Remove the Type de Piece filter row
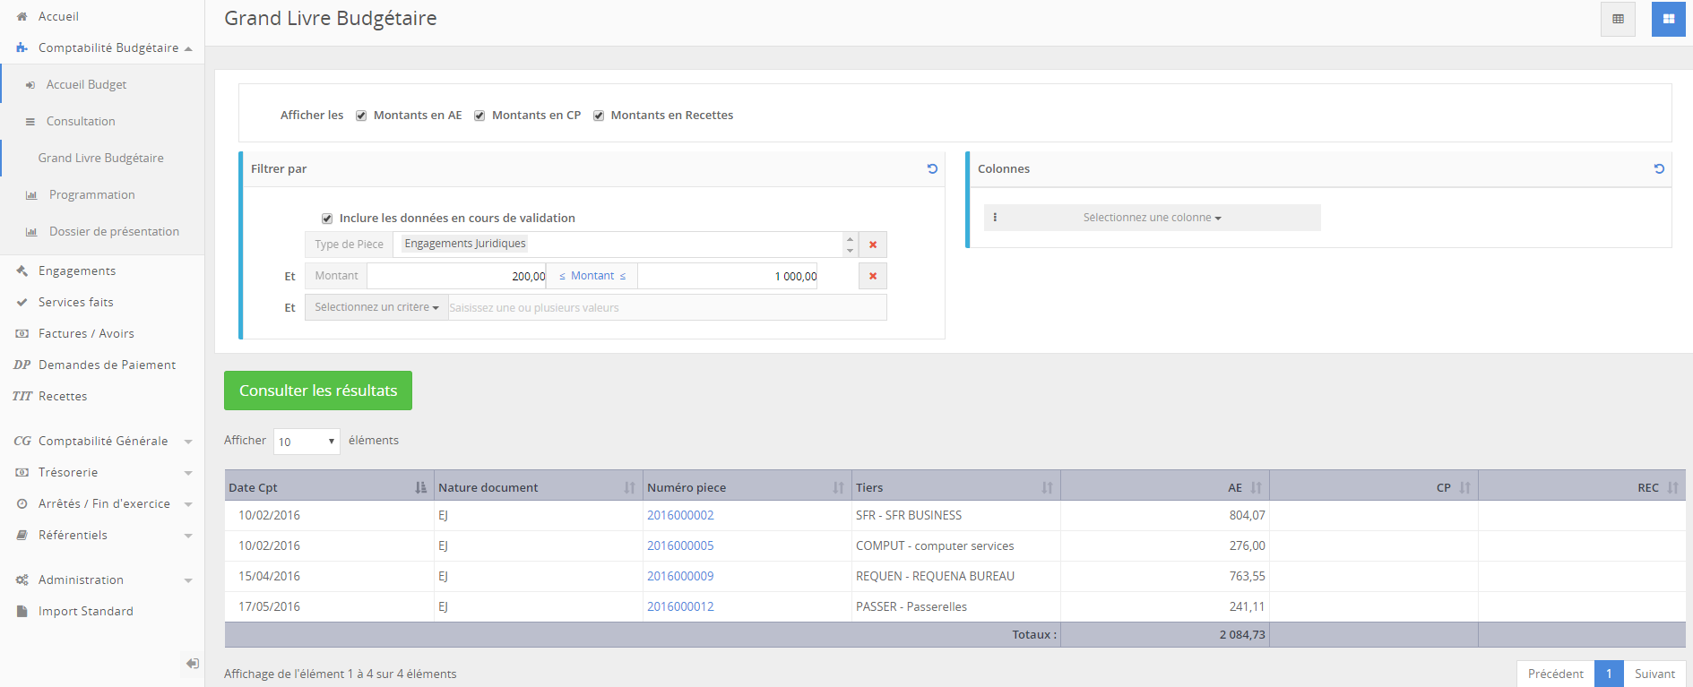 [872, 245]
